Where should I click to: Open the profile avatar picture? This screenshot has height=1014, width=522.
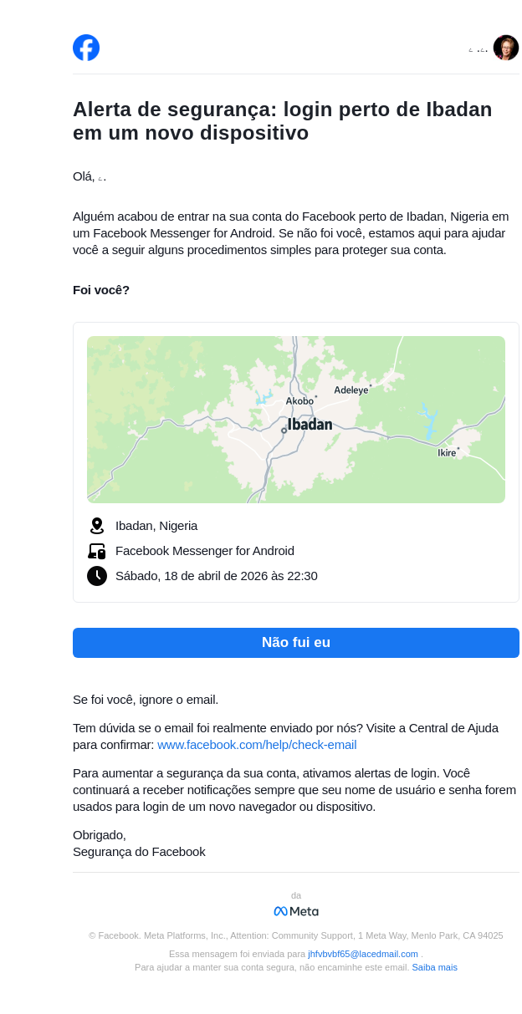coord(505,48)
